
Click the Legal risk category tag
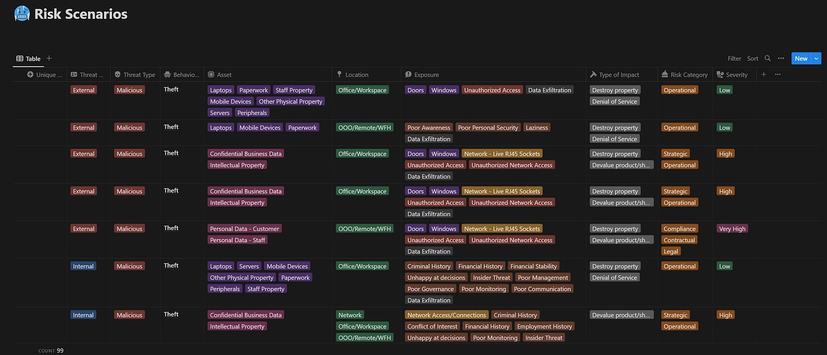671,251
